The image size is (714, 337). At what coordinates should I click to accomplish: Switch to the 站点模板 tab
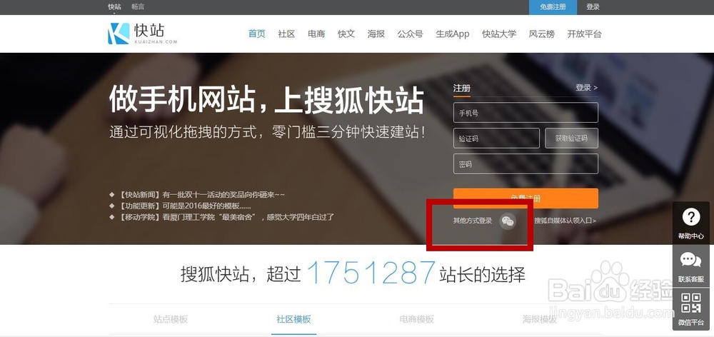click(171, 319)
